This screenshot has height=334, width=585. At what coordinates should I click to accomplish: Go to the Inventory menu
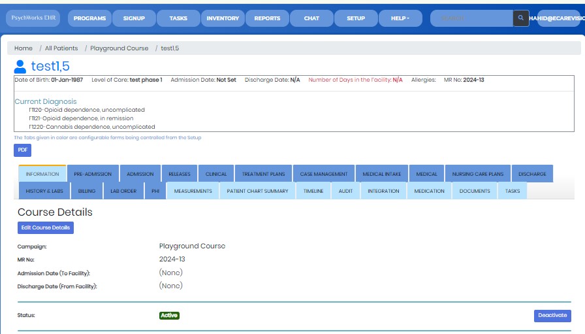click(x=223, y=18)
